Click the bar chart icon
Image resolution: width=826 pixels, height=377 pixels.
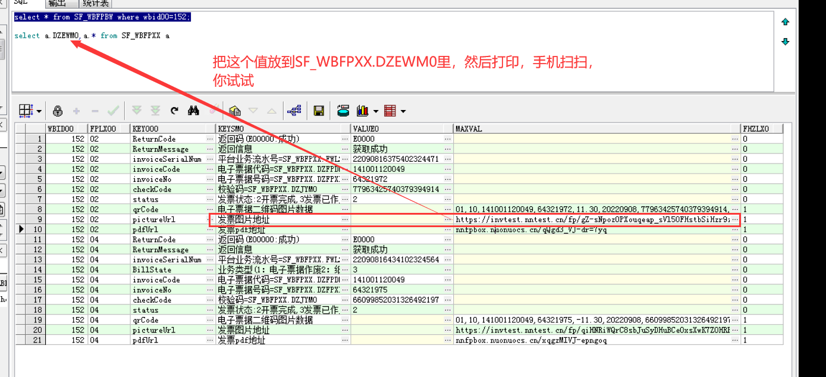pyautogui.click(x=362, y=111)
